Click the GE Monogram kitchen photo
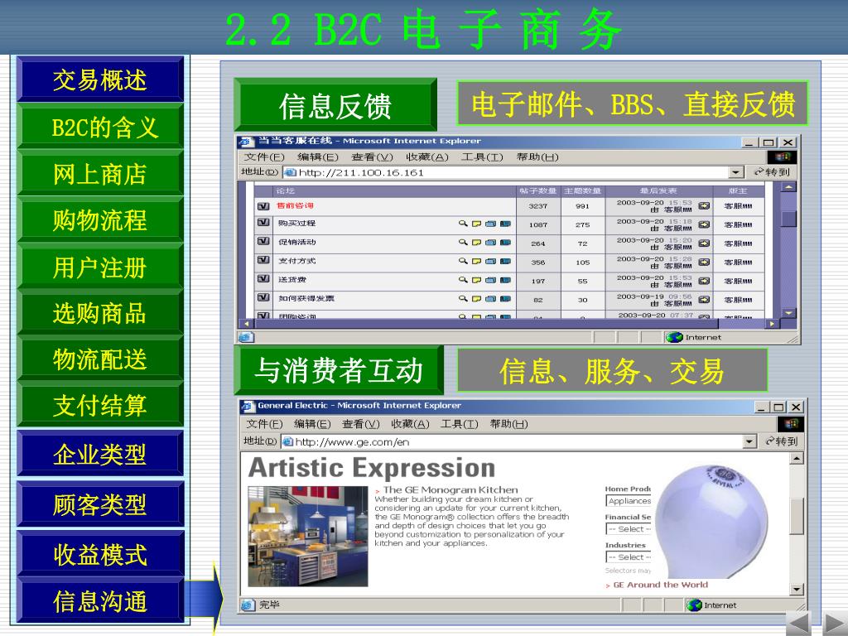This screenshot has width=848, height=636. click(308, 537)
